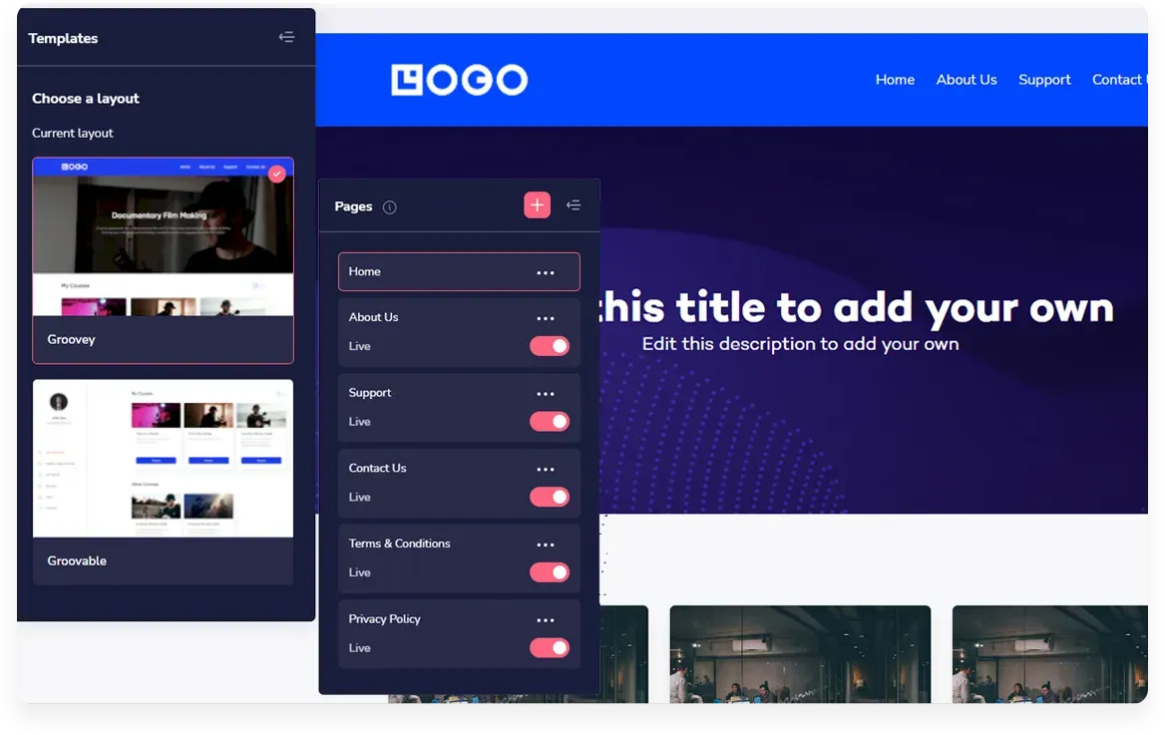Open Terms & Conditions page options menu
Image resolution: width=1165 pixels, height=735 pixels.
click(x=545, y=545)
